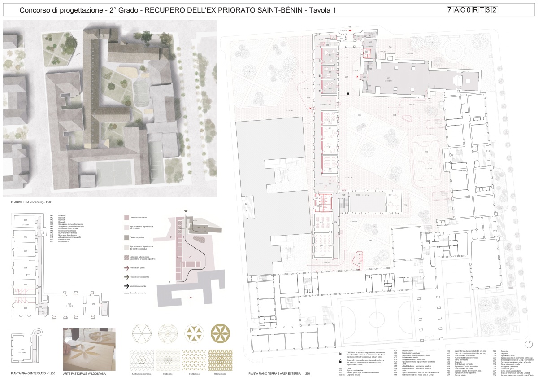The height and width of the screenshot is (381, 538).
Task: Click the black triangle atop the flow diagram
Action: coord(185,212)
